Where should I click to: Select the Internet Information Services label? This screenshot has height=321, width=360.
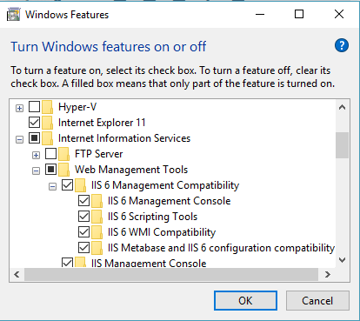pos(124,138)
